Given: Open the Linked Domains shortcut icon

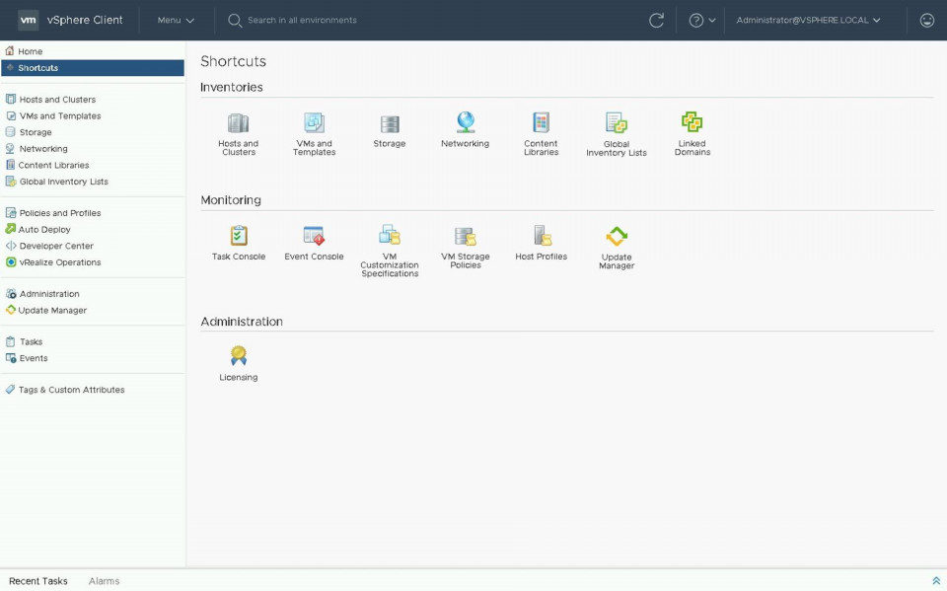Looking at the screenshot, I should click(x=692, y=122).
